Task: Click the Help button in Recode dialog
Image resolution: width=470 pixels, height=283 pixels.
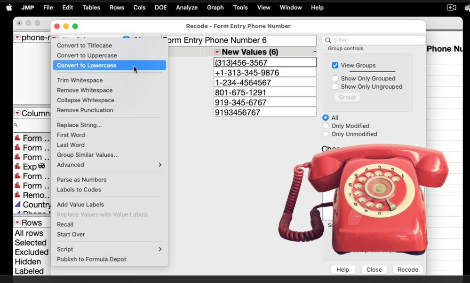Action: pyautogui.click(x=343, y=269)
